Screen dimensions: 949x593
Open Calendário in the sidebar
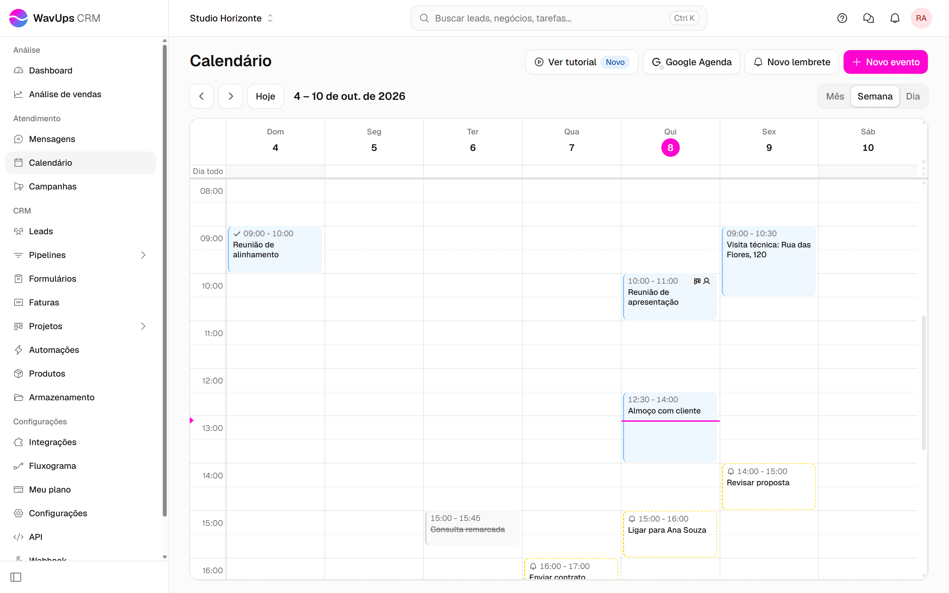click(x=81, y=163)
